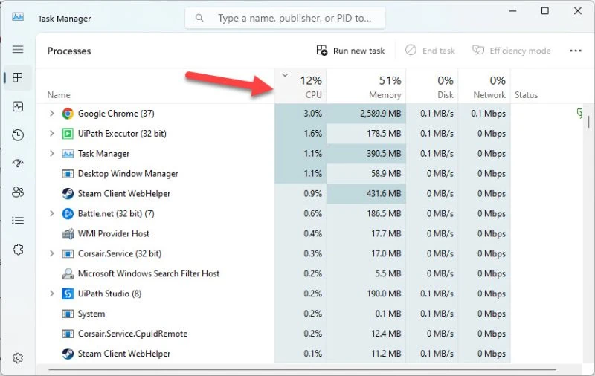Select the Steam Client WebHelper row with 11.2 MB

click(x=274, y=354)
